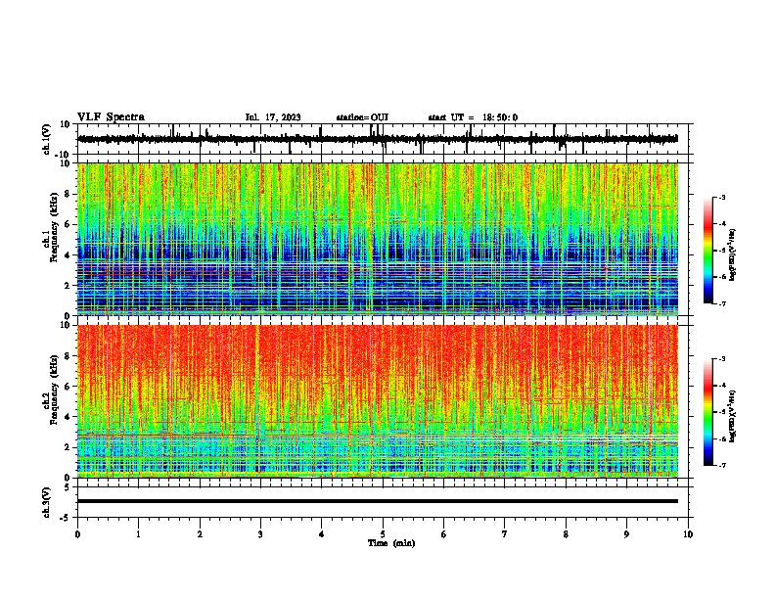This screenshot has width=775, height=599.
Task: Click the time axis tick label '9'
Action: click(626, 534)
